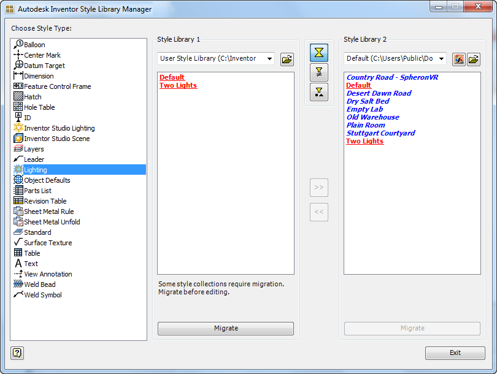Select the Hole Table icon
Viewport: 497px width, 374px height.
[x=18, y=107]
